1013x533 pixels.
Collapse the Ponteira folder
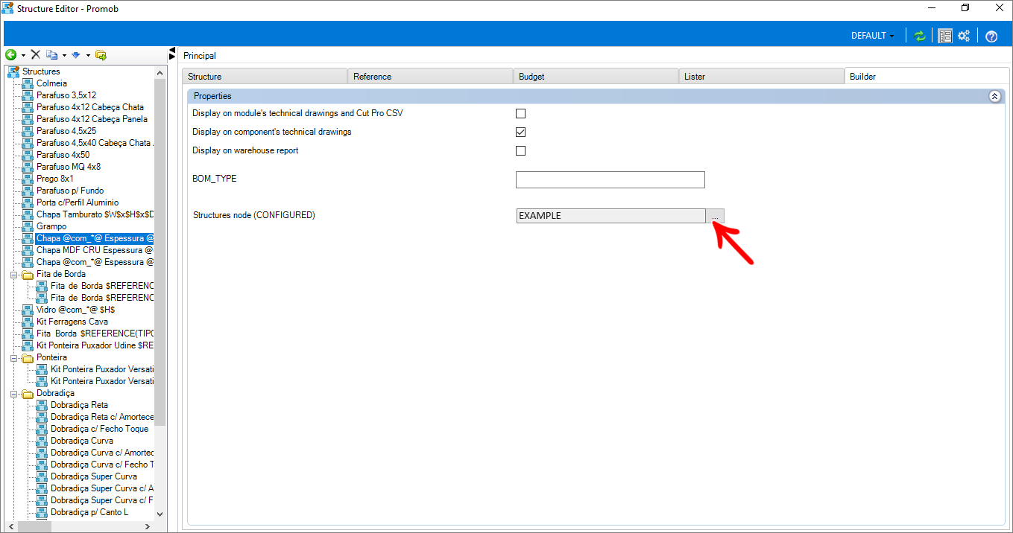point(13,357)
